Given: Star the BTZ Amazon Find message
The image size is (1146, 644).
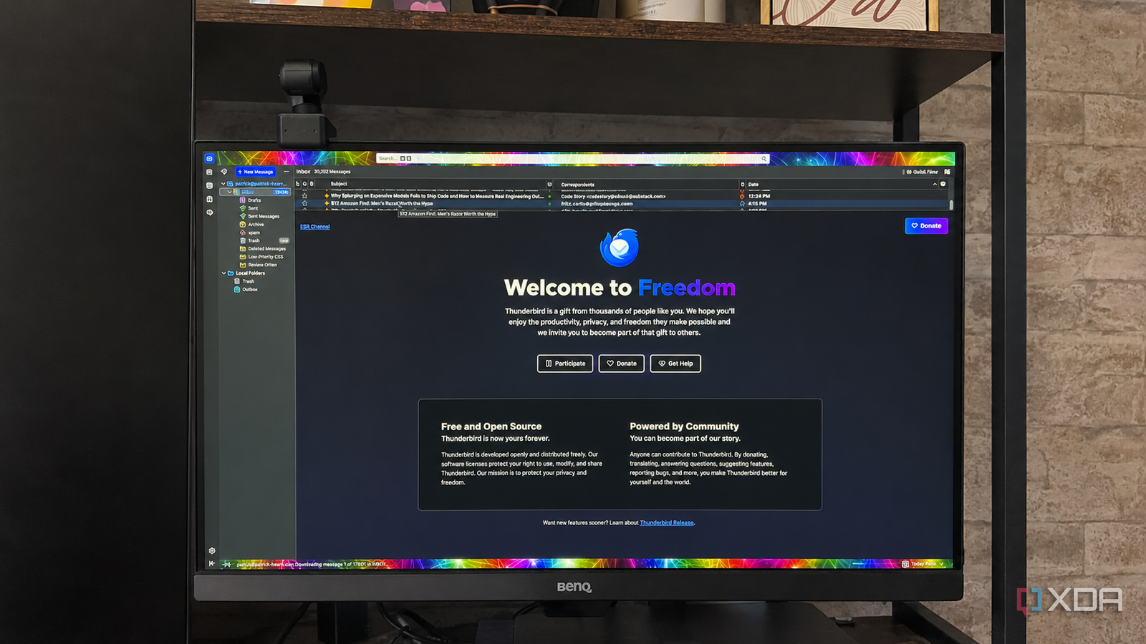Looking at the screenshot, I should click(x=304, y=203).
